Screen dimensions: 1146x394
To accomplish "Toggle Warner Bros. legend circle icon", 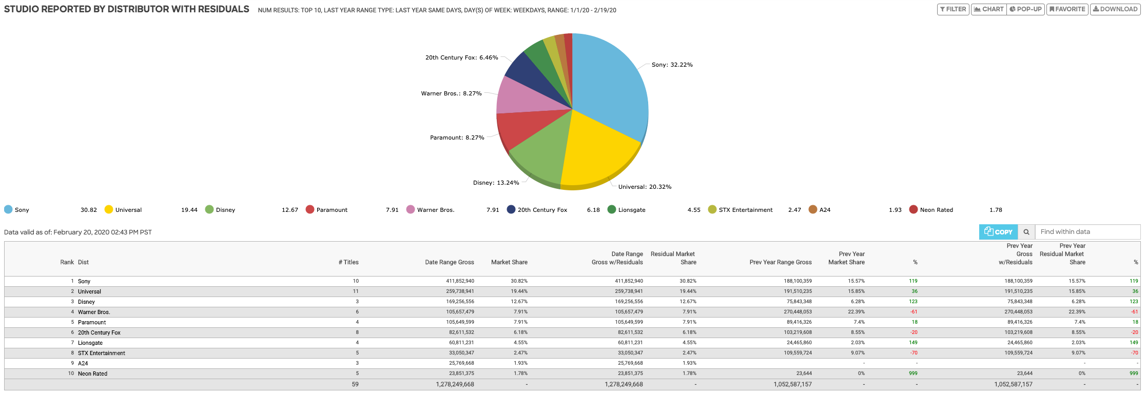I will coord(411,209).
